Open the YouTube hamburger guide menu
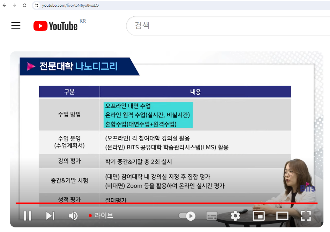 [x=16, y=26]
